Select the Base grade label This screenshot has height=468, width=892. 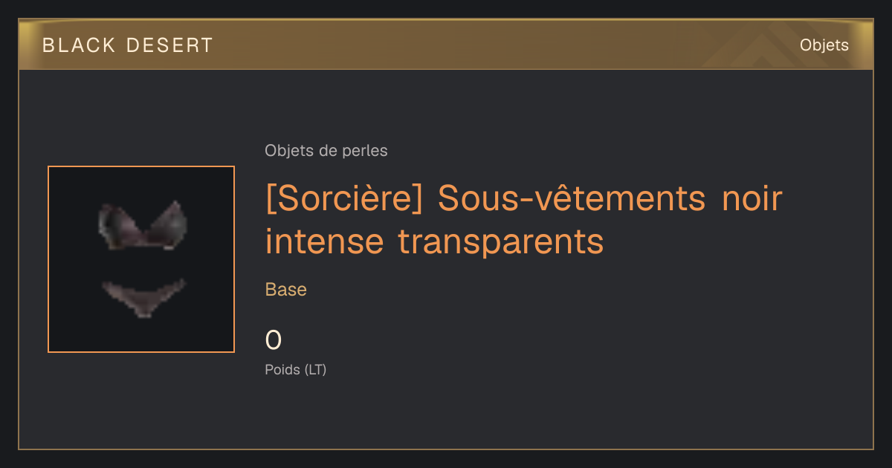(x=286, y=290)
